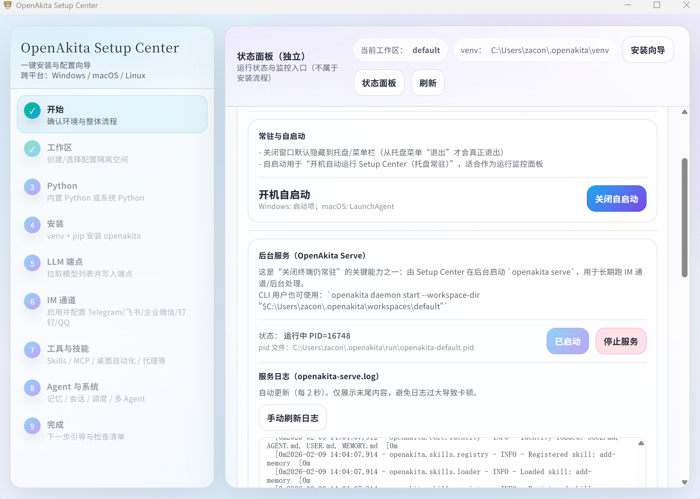Image resolution: width=700 pixels, height=499 pixels.
Task: Click the 已启动 service status button
Action: pos(567,341)
